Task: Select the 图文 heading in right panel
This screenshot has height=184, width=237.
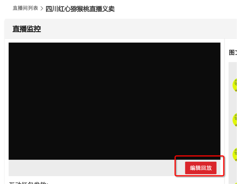Action: coord(233,53)
